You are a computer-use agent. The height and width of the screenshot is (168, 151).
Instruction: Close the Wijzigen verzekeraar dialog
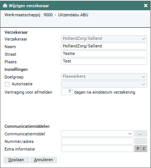(x=146, y=6)
